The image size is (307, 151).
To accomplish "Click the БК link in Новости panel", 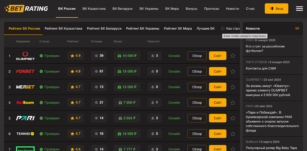I will coord(297,28).
